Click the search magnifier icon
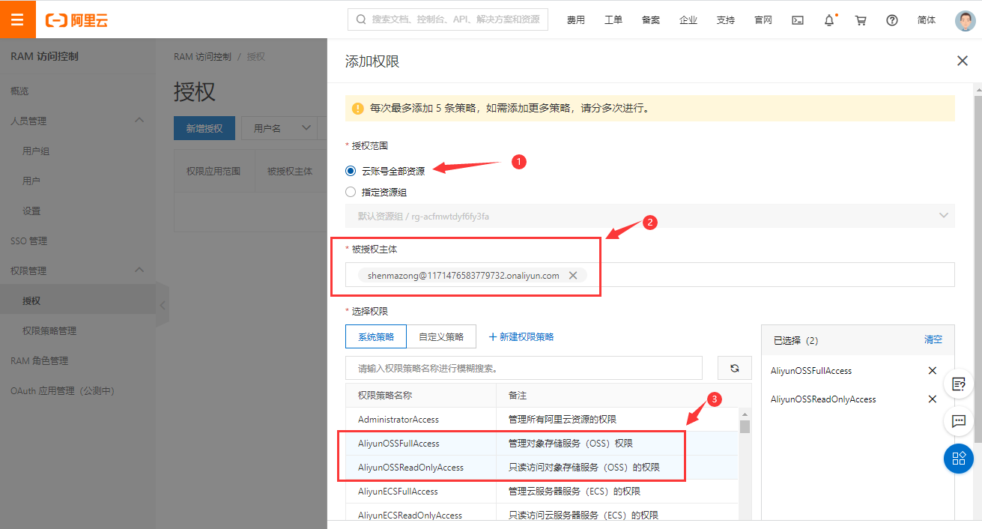This screenshot has width=982, height=529. 362,19
